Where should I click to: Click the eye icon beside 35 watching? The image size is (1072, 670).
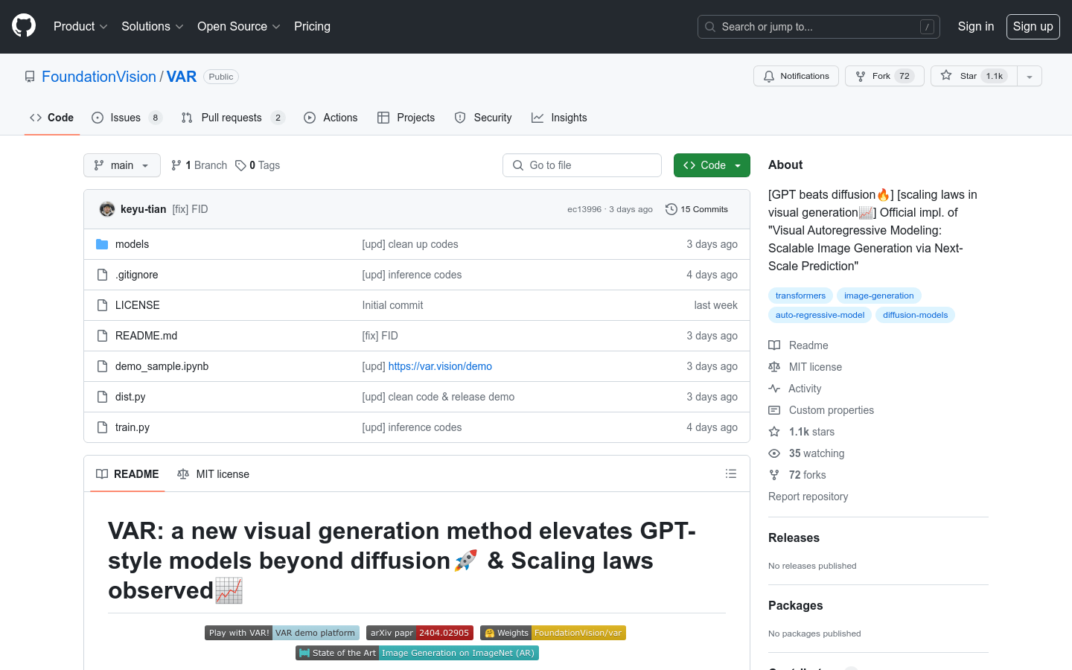774,453
